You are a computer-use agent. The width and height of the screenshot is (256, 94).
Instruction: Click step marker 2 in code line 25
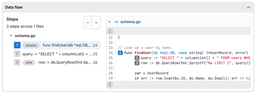[137, 58]
